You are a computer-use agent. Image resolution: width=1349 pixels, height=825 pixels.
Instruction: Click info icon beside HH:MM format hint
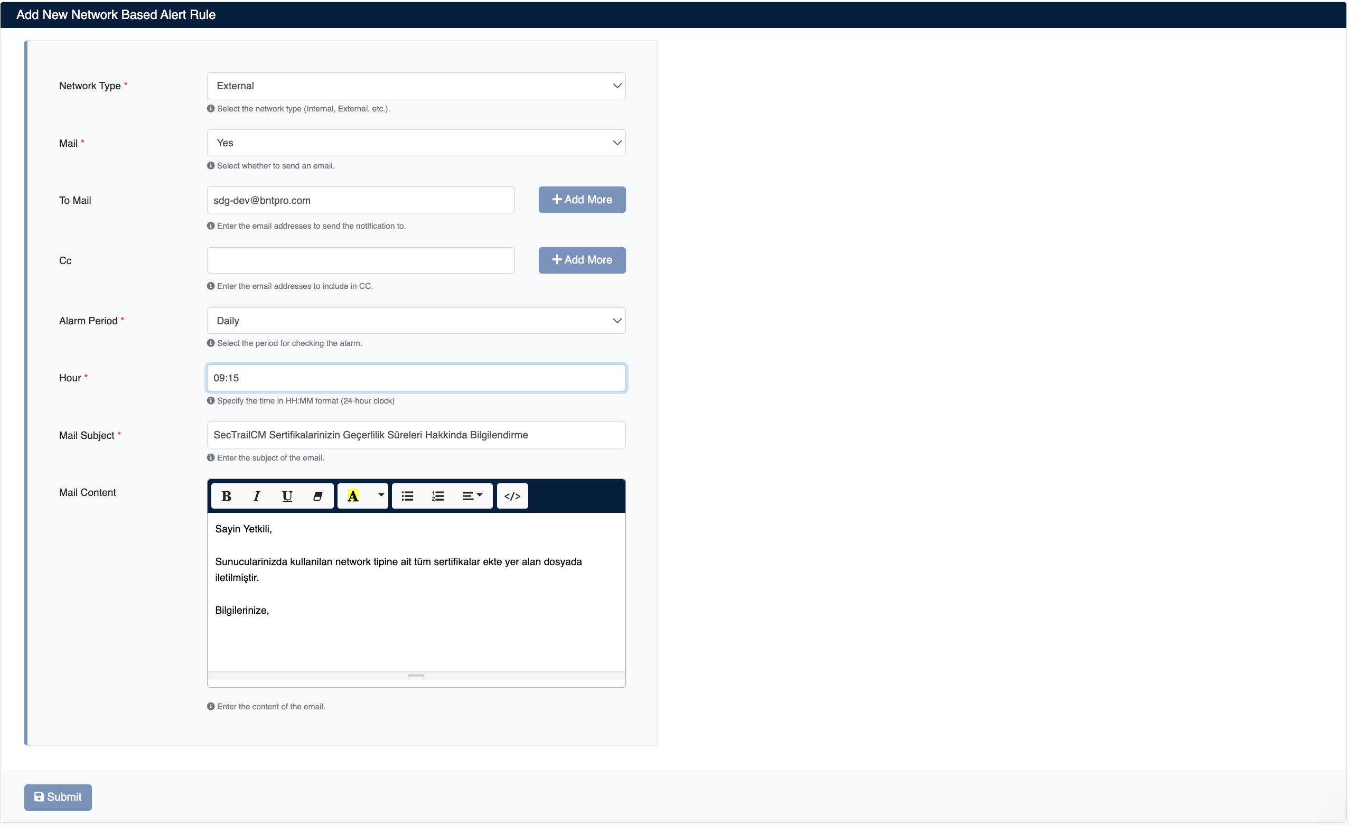[x=211, y=401]
